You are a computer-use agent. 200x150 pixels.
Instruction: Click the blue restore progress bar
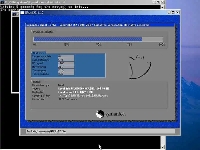coord(98,39)
